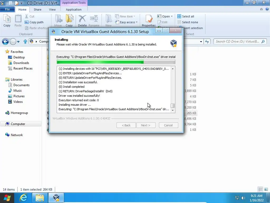Select the Home ribbon tab
Viewport: 270px width, 203px height.
tap(22, 10)
